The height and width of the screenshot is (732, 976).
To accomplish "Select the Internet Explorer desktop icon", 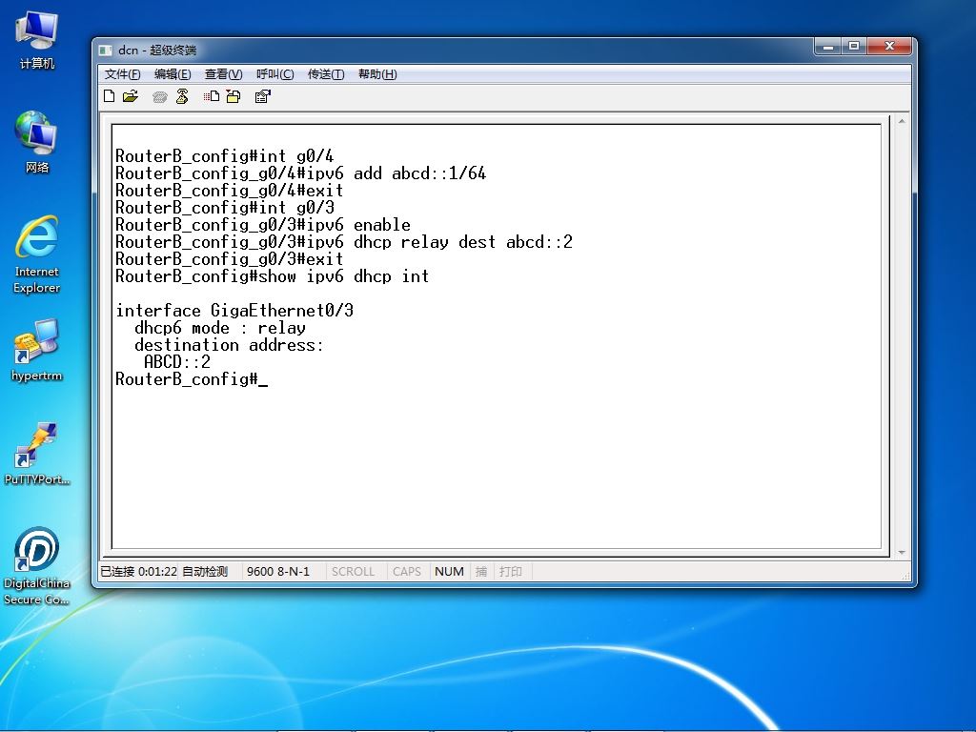I will click(37, 254).
